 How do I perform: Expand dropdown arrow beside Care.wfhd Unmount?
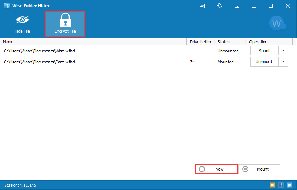tap(283, 62)
